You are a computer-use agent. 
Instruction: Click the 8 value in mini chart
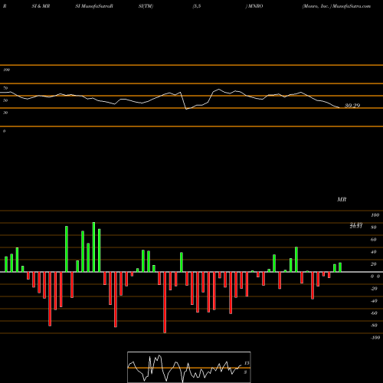pyautogui.click(x=245, y=372)
